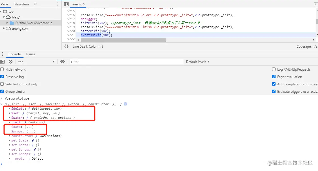Expand the D:/shali/work2/learn/vue folder
Viewport: 318px width, 171px height.
click(x=7, y=23)
